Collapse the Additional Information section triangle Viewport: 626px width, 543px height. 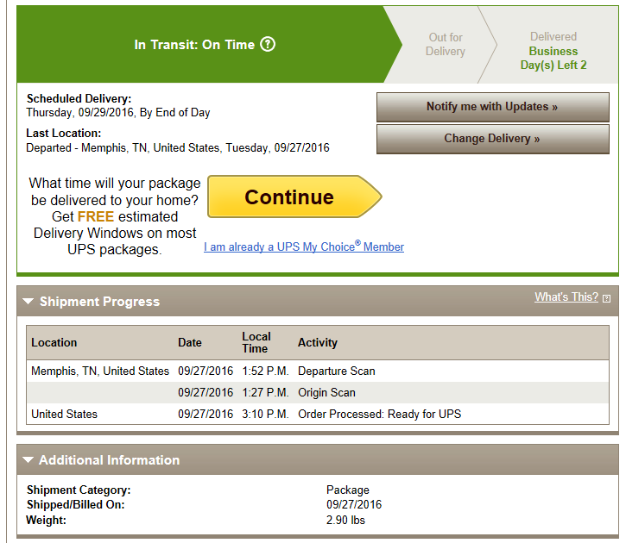click(x=28, y=459)
